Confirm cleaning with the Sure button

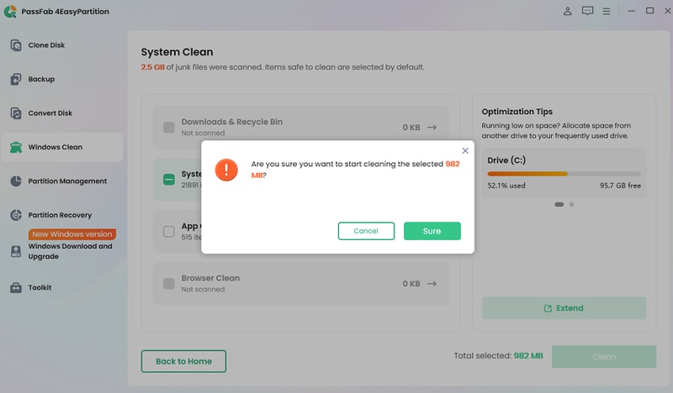tap(432, 231)
